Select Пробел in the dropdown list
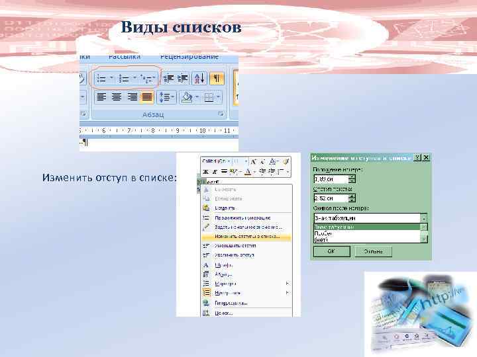Screen dimensions: 477x357 [367, 233]
